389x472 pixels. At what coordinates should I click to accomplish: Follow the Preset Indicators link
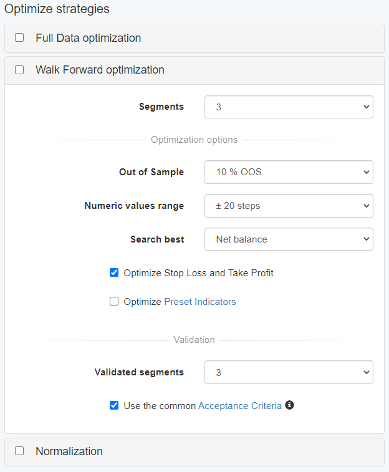coord(199,302)
